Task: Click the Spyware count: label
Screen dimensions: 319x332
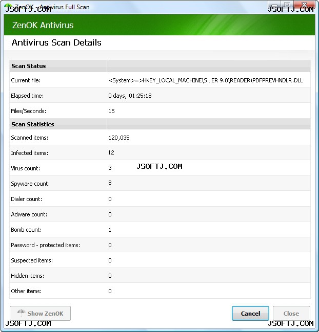Action: point(30,184)
